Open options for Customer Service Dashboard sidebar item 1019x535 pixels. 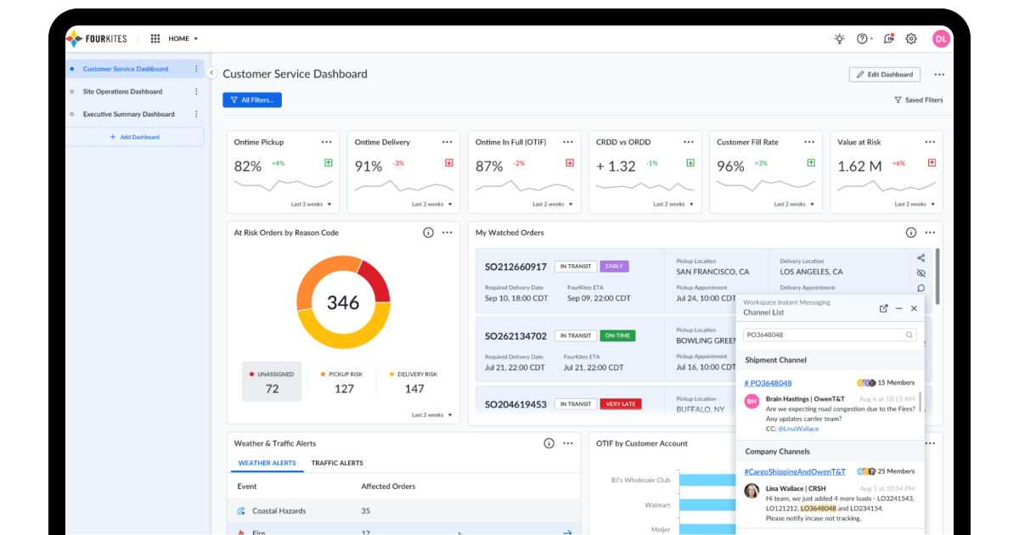pos(196,69)
